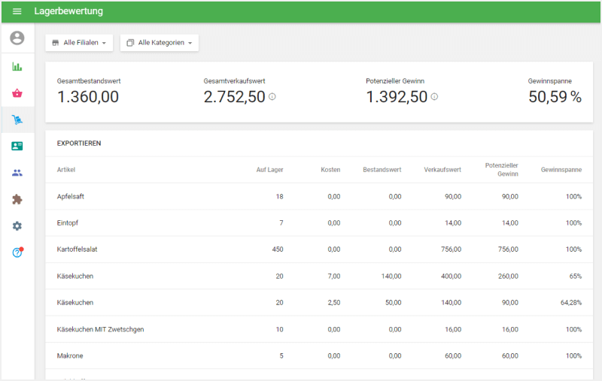Viewport: 602px width, 381px height.
Task: Open the pink shopping basket section
Action: (17, 93)
